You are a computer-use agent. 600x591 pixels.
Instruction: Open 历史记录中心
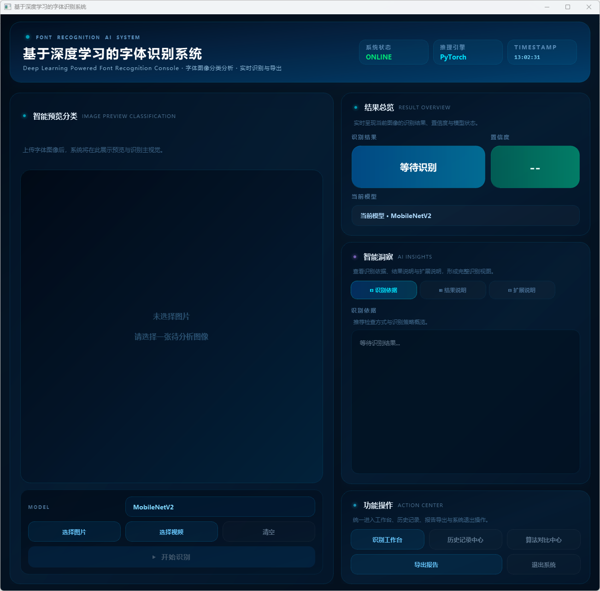[x=465, y=539]
